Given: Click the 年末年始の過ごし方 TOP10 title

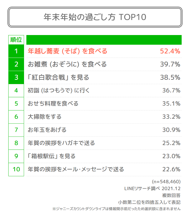Looking at the screenshot, I should tap(95, 17).
